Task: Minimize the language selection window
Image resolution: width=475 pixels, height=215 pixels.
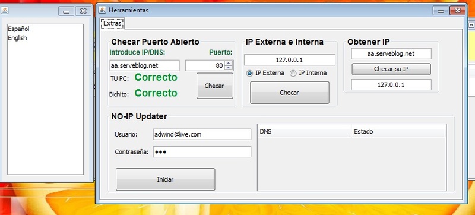Action: click(66, 11)
